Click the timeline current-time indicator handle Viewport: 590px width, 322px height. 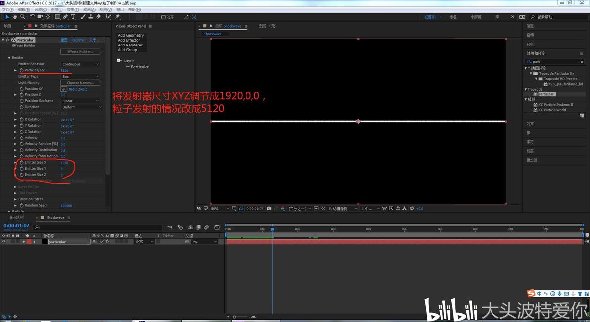coord(272,229)
